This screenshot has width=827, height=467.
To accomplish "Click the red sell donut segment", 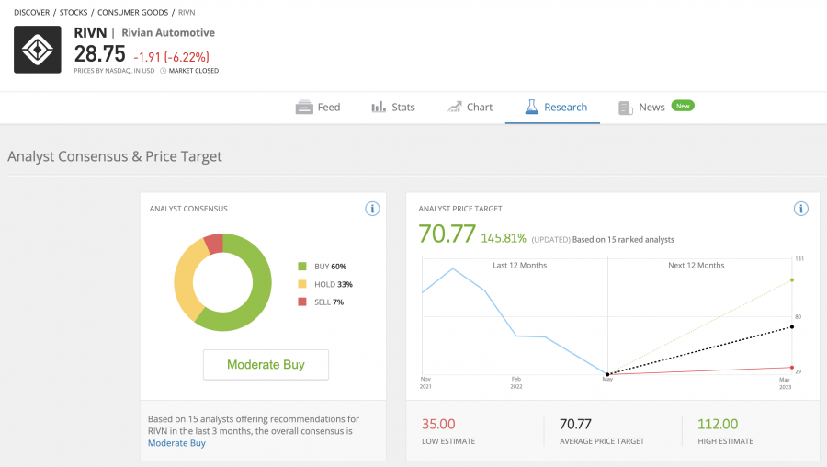I will tap(214, 244).
